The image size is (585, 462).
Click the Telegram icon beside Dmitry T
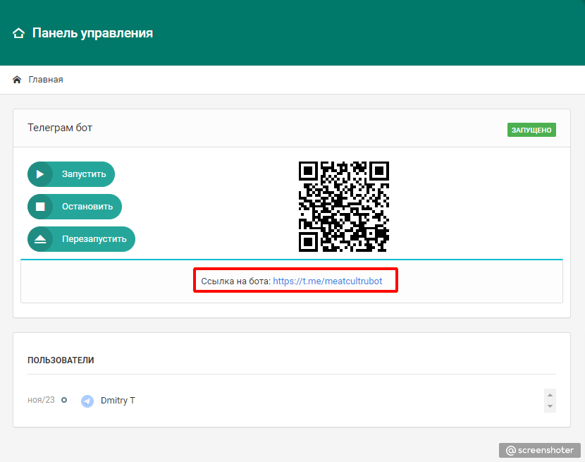point(87,401)
